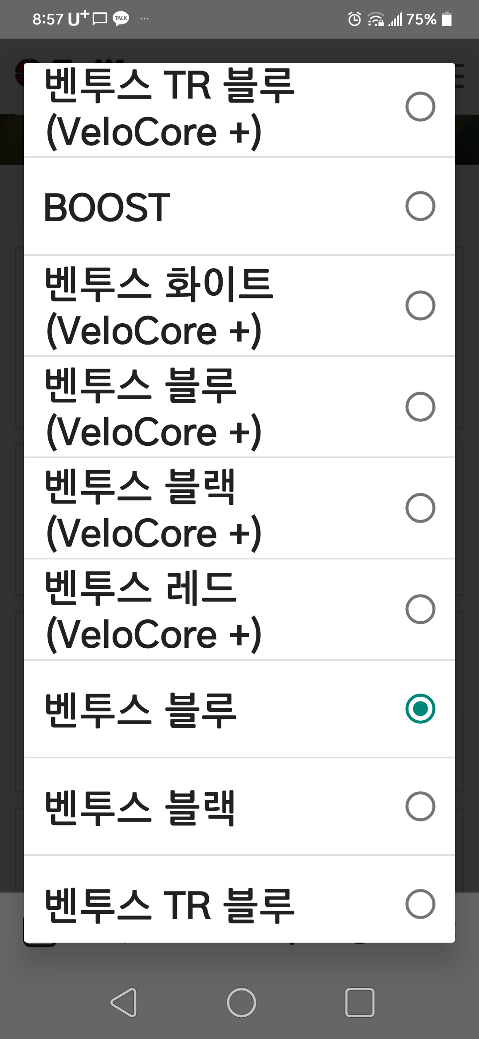
Task: Tap the Android back navigation button
Action: pyautogui.click(x=124, y=1003)
